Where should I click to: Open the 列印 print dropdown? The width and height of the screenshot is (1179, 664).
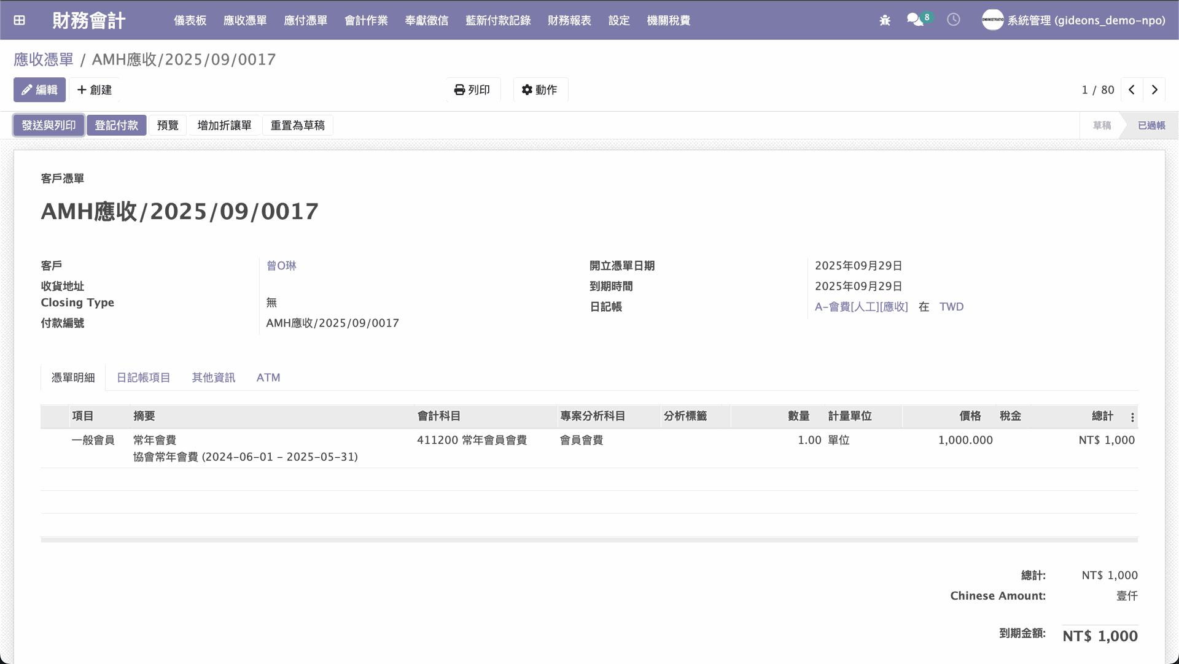(x=472, y=90)
